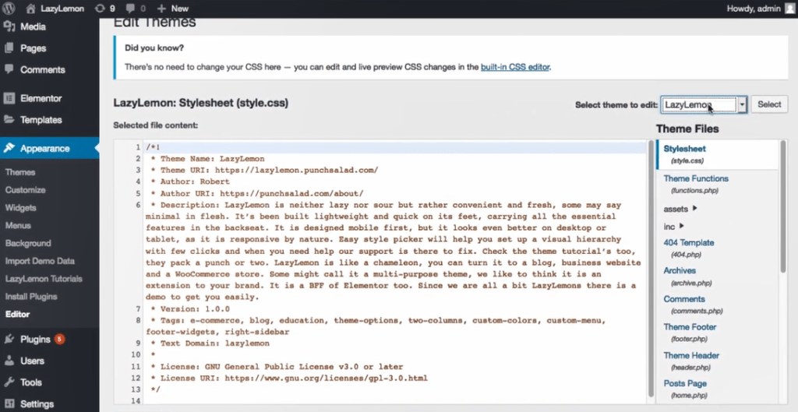798x412 pixels.
Task: Open the Archives file
Action: (680, 270)
